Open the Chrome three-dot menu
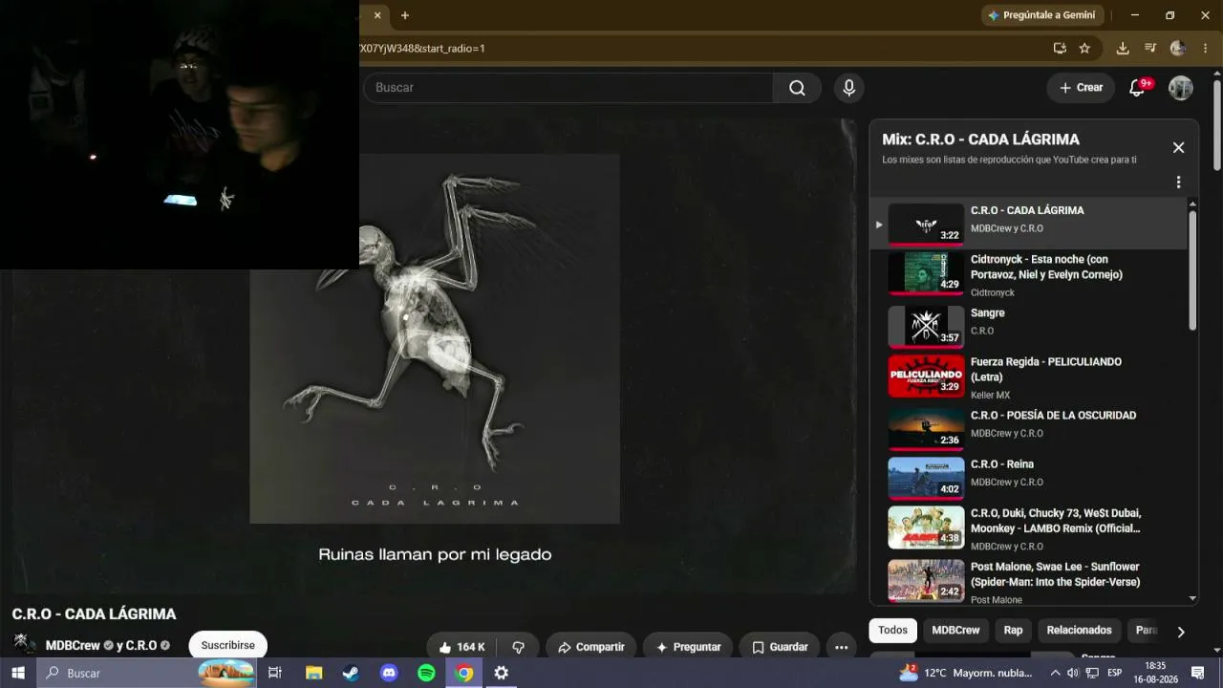The image size is (1223, 688). [1206, 48]
